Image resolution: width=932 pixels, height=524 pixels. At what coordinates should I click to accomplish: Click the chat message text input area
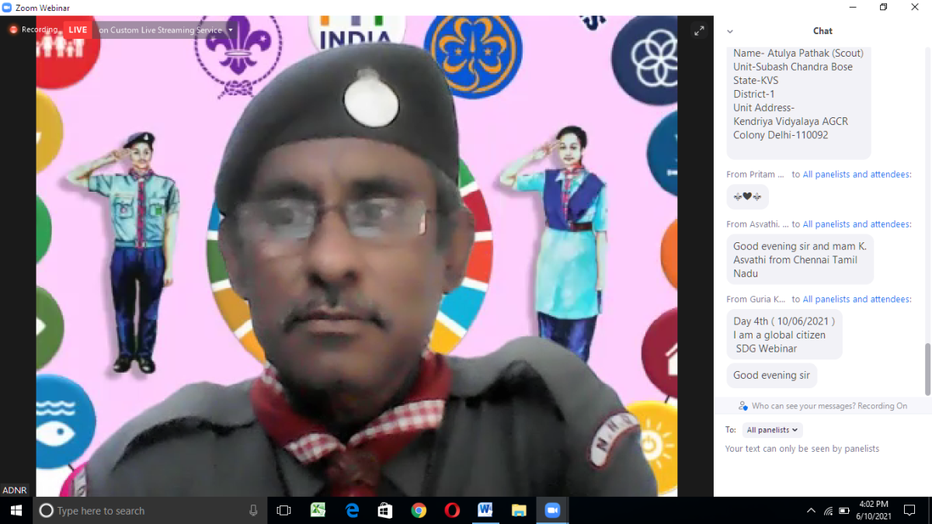coord(822,466)
